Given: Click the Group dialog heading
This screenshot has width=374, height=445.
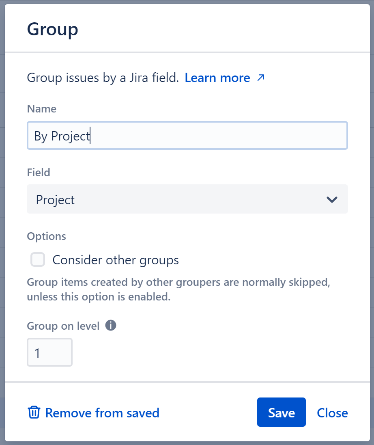Looking at the screenshot, I should (x=52, y=28).
